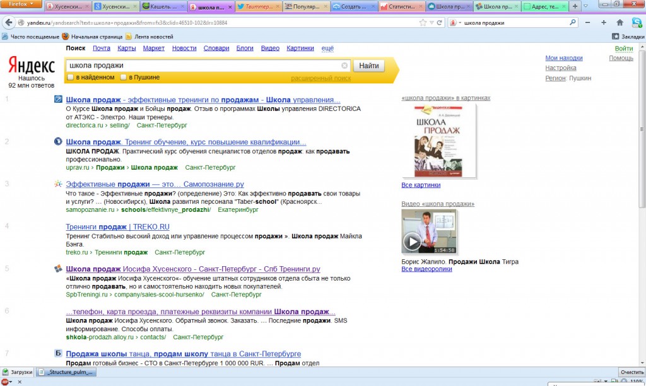Open Лента новостей feed bookmark
Viewport: 646px width, 386px height.
(149, 37)
